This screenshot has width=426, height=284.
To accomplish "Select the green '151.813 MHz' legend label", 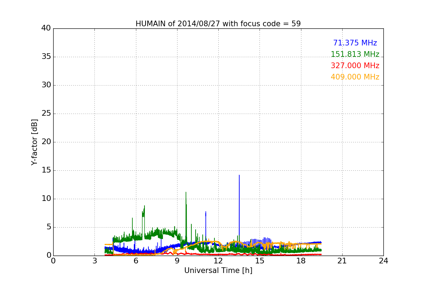I will pos(355,54).
